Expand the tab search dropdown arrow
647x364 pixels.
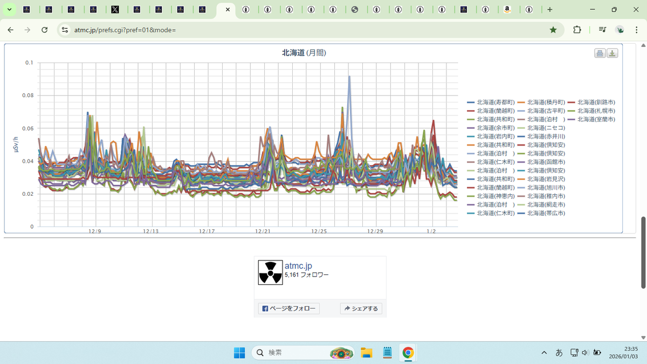pos(9,10)
